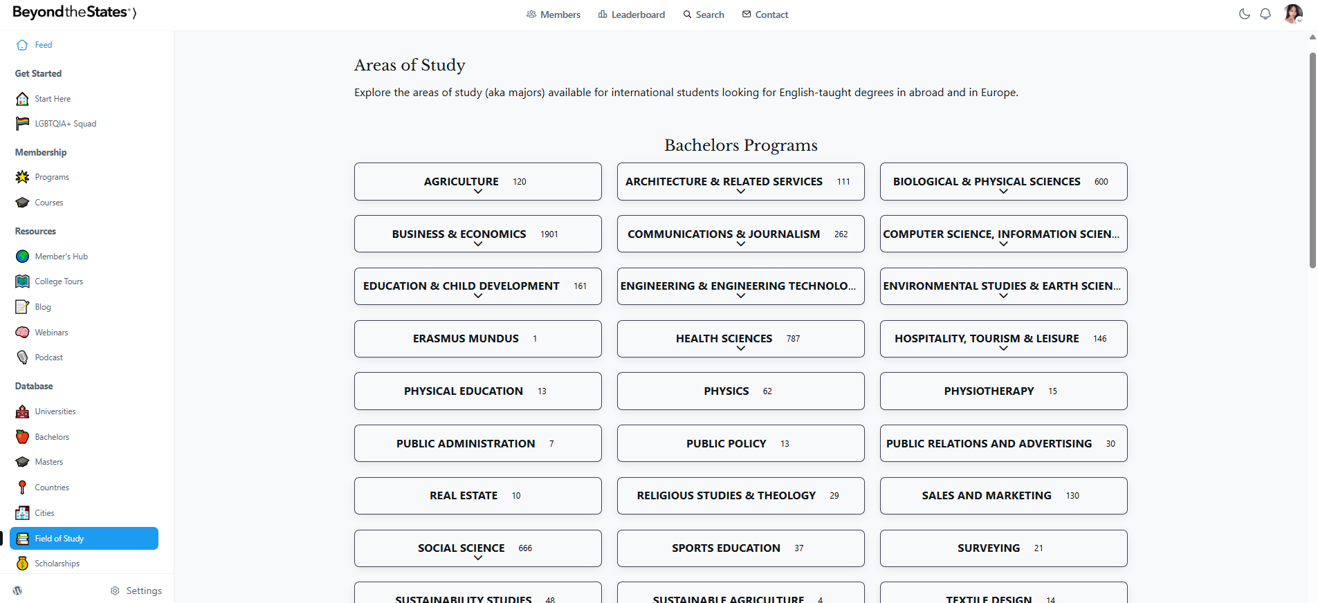Click the Bachelors apple icon
The image size is (1318, 603).
(x=22, y=437)
